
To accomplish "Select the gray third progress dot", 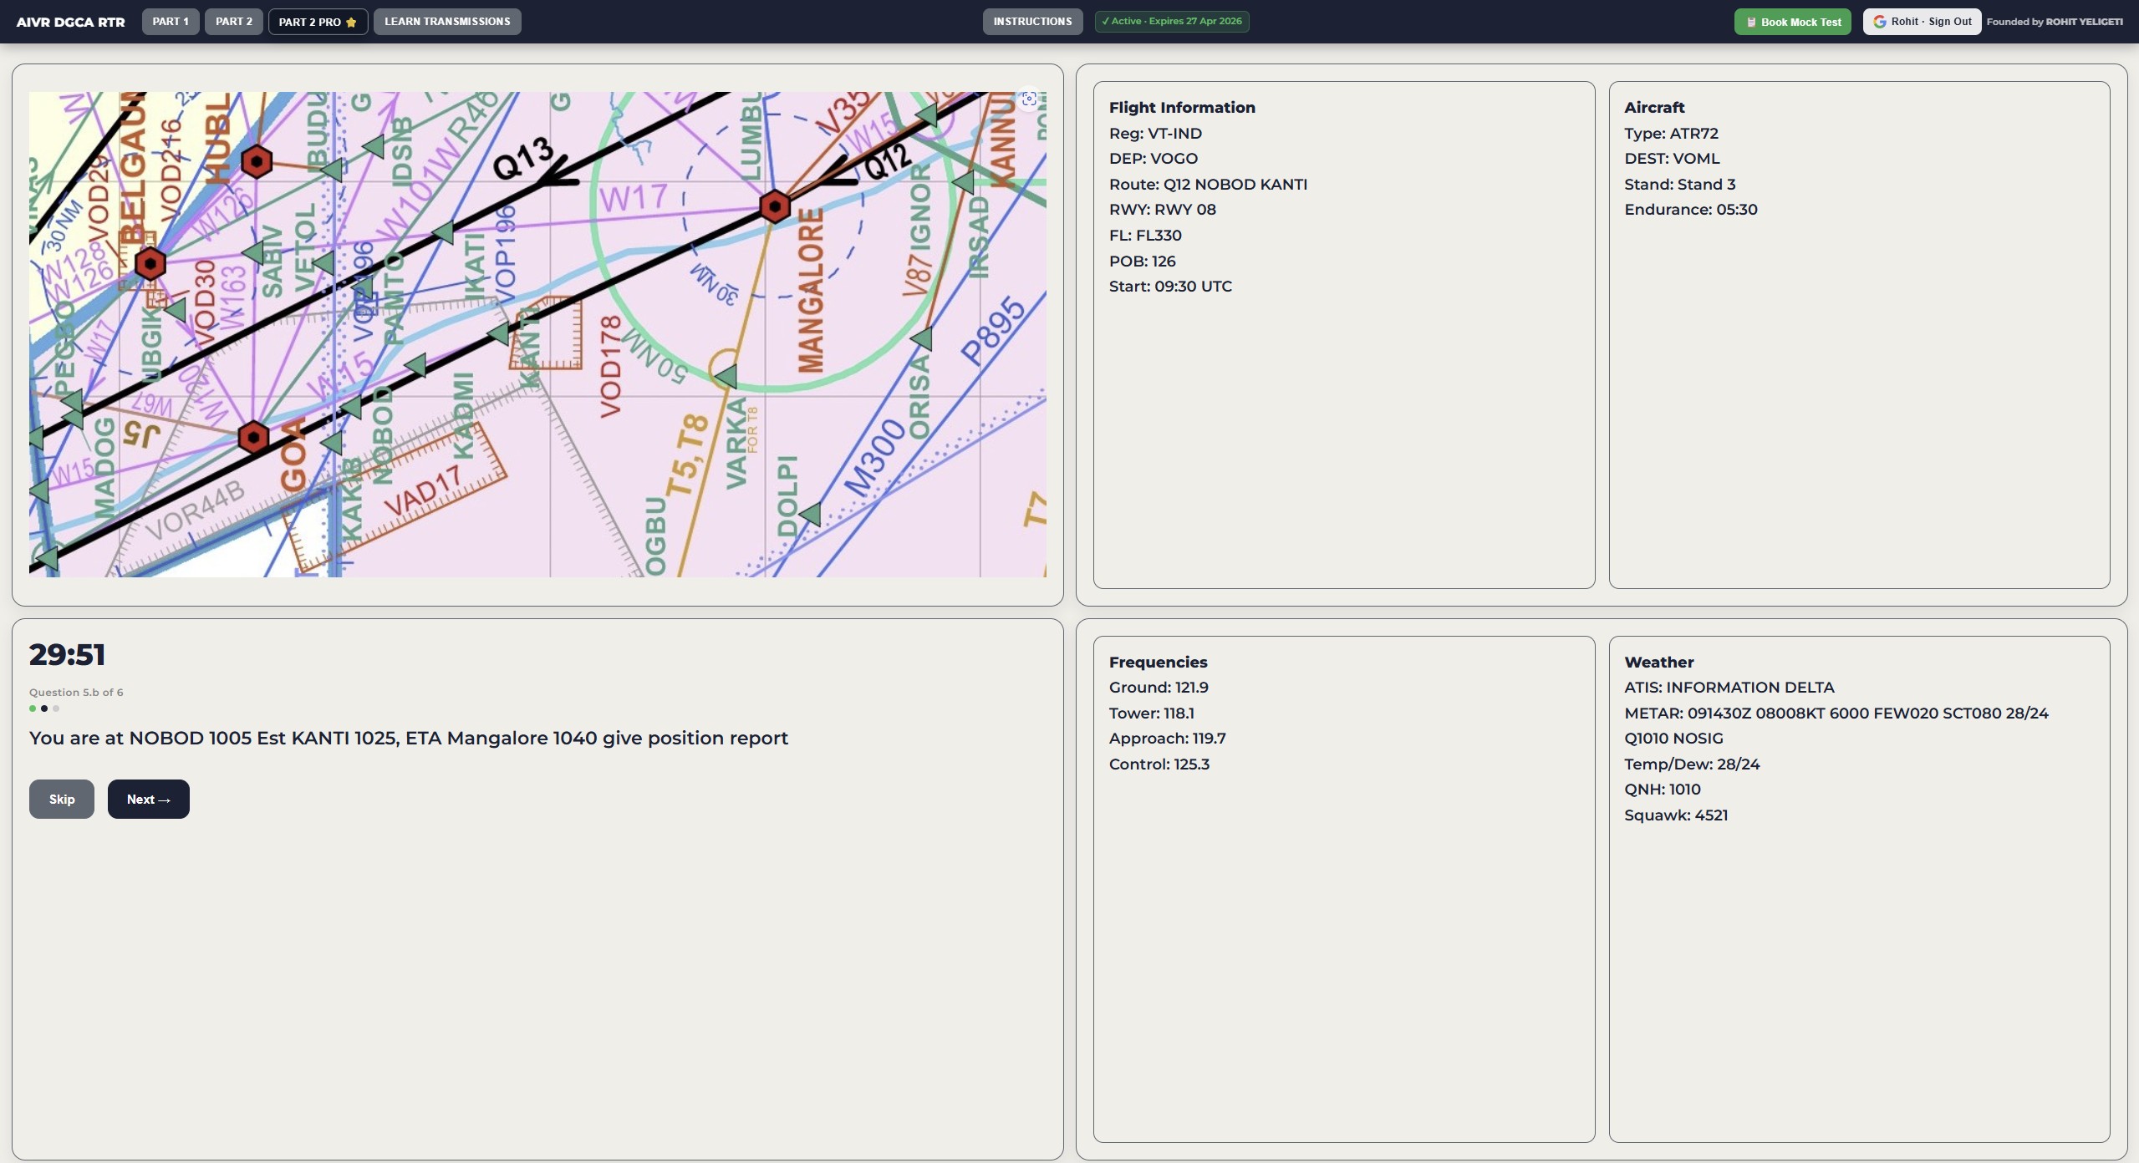I will pyautogui.click(x=56, y=708).
